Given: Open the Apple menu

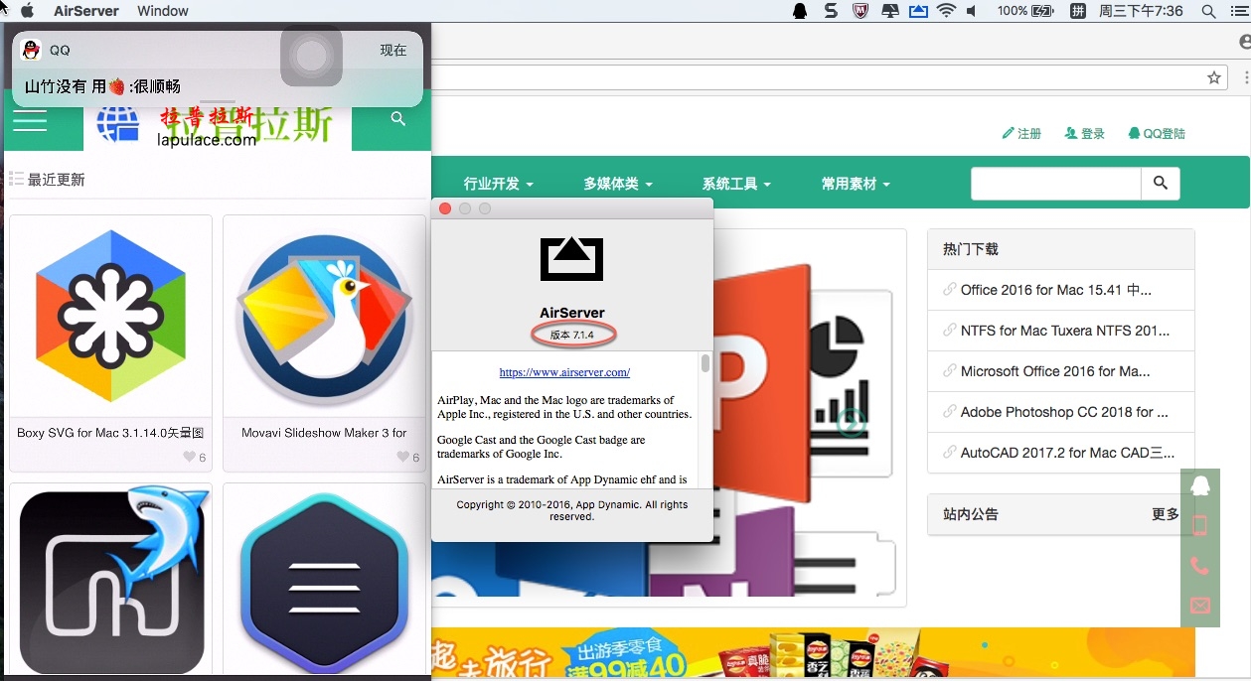Looking at the screenshot, I should (x=27, y=11).
